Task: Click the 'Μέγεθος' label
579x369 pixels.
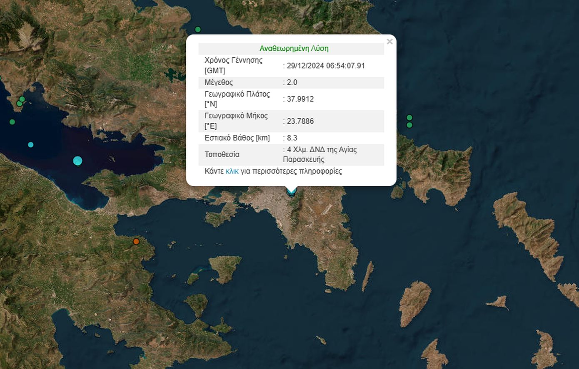Action: [219, 82]
